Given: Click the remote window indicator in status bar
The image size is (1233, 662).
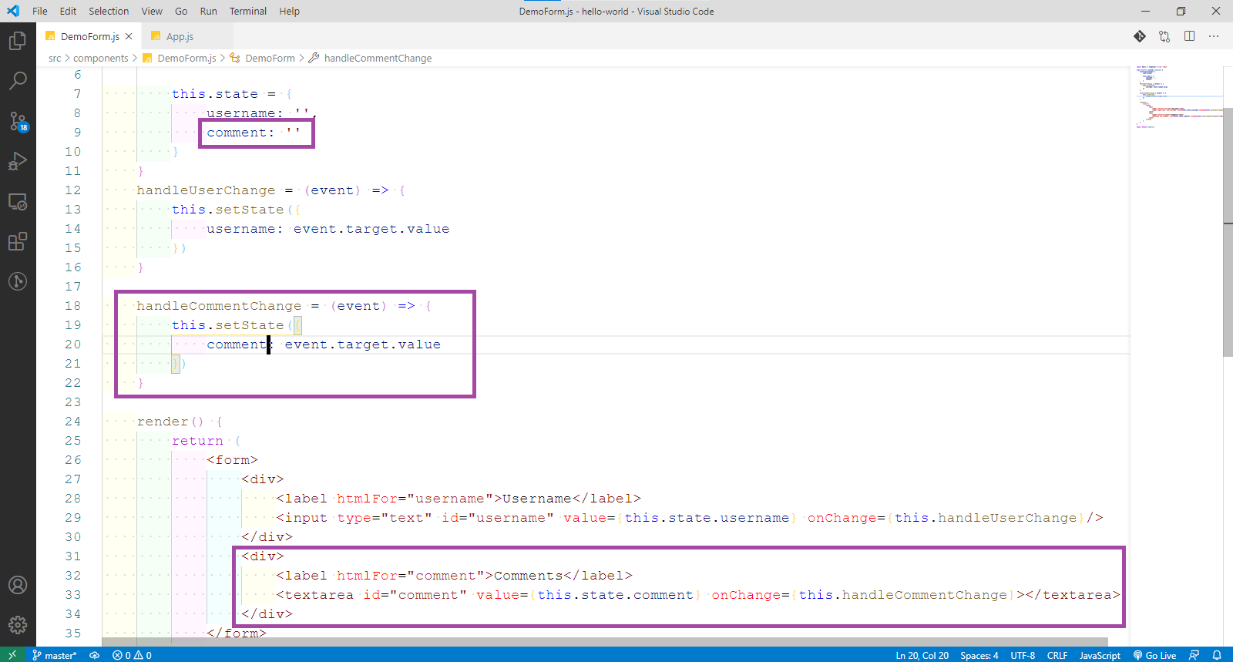Looking at the screenshot, I should (12, 655).
